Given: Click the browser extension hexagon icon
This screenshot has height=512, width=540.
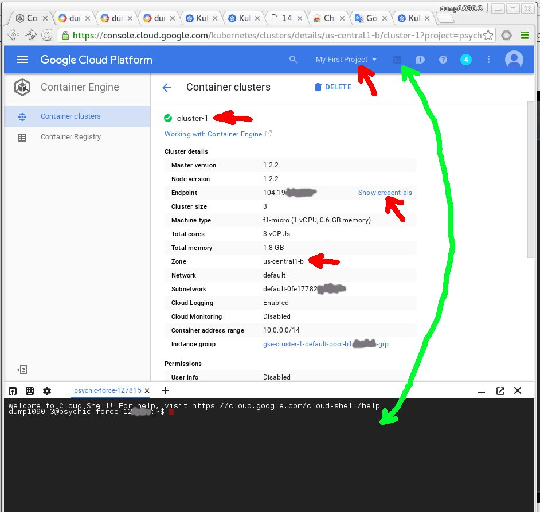Looking at the screenshot, I should 506,35.
